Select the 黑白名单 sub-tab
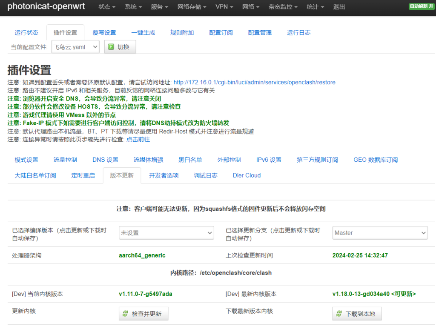 [x=190, y=160]
